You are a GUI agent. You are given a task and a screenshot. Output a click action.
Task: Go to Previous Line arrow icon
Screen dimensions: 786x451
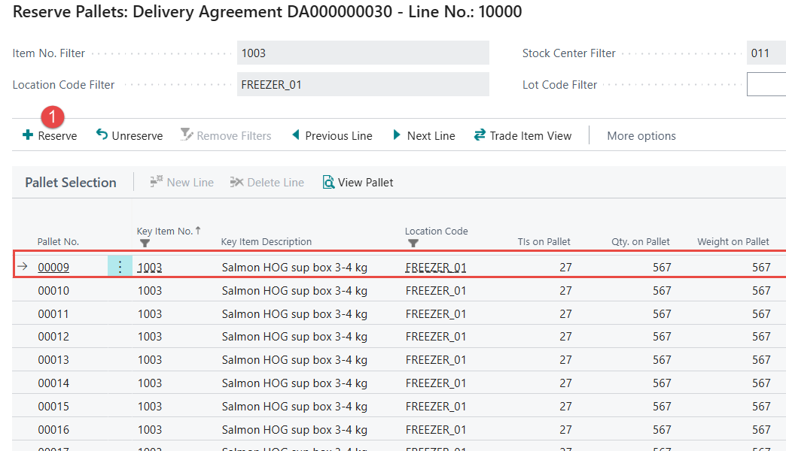click(x=296, y=135)
